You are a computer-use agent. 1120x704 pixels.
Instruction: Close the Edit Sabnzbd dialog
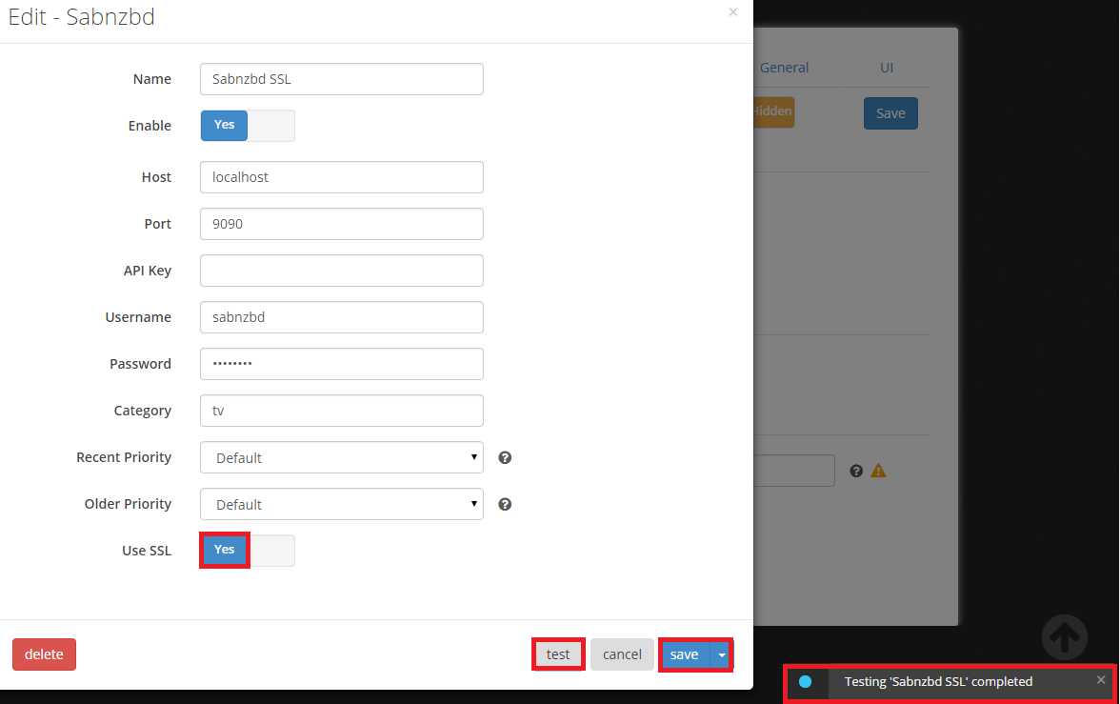point(732,12)
